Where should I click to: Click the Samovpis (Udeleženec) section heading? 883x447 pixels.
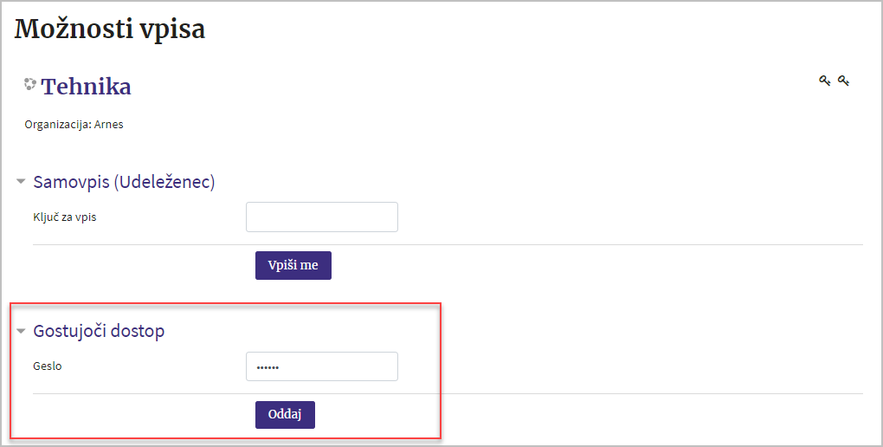pos(124,182)
